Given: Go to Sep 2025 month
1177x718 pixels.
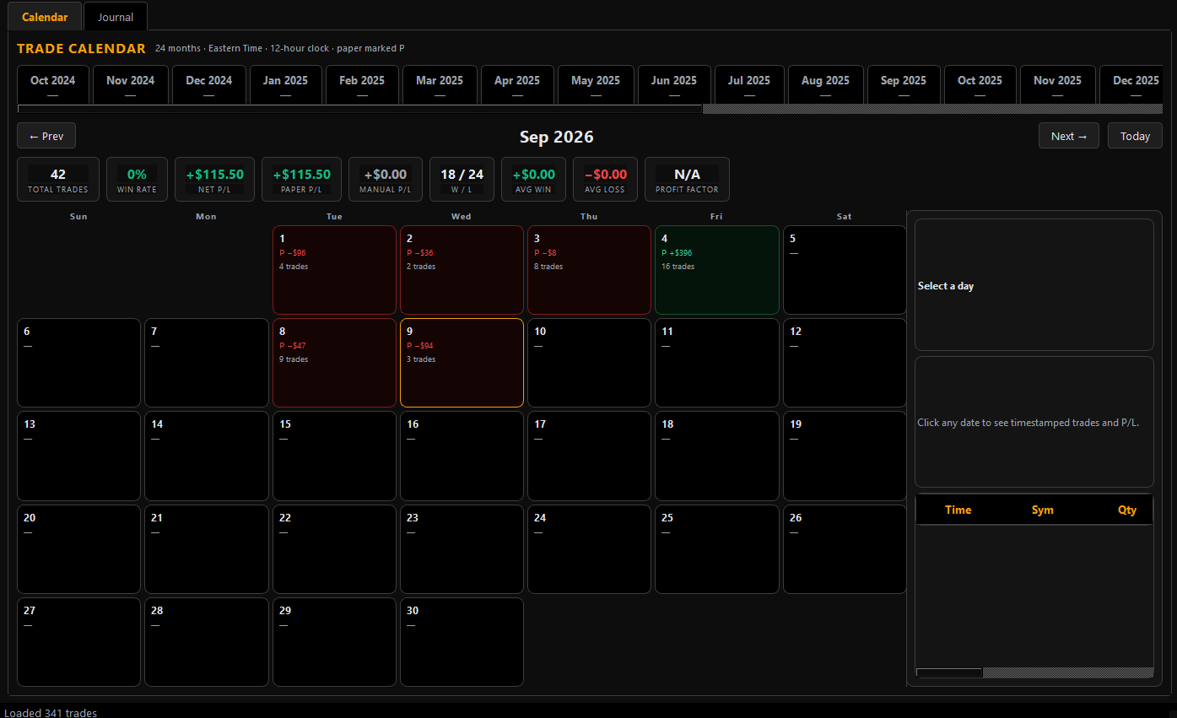Looking at the screenshot, I should coord(904,85).
